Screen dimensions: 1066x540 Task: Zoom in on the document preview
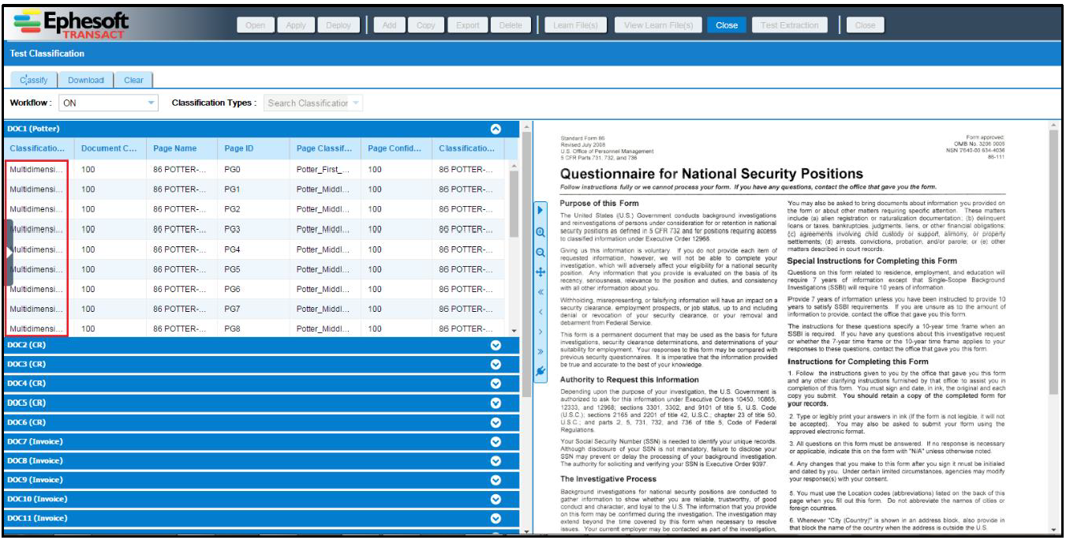(540, 232)
